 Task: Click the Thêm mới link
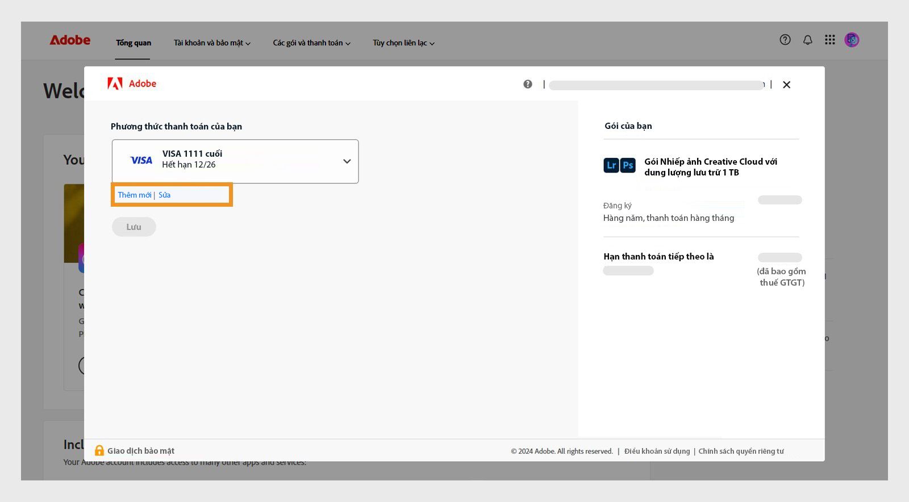pyautogui.click(x=134, y=195)
